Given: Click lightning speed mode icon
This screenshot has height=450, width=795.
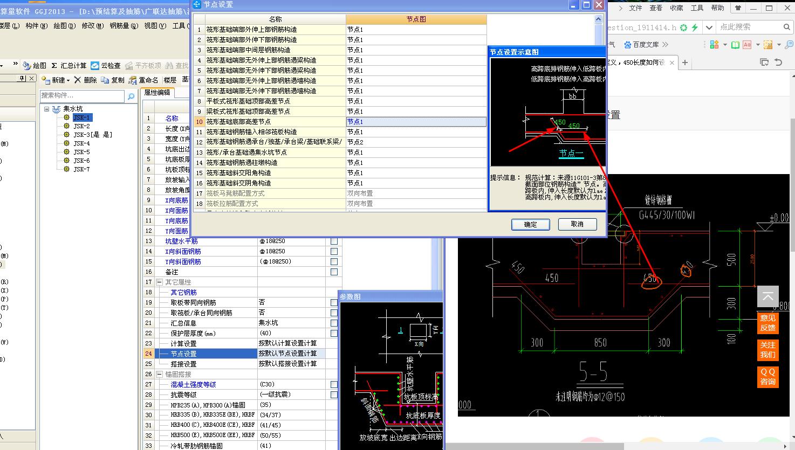Looking at the screenshot, I should coord(695,27).
